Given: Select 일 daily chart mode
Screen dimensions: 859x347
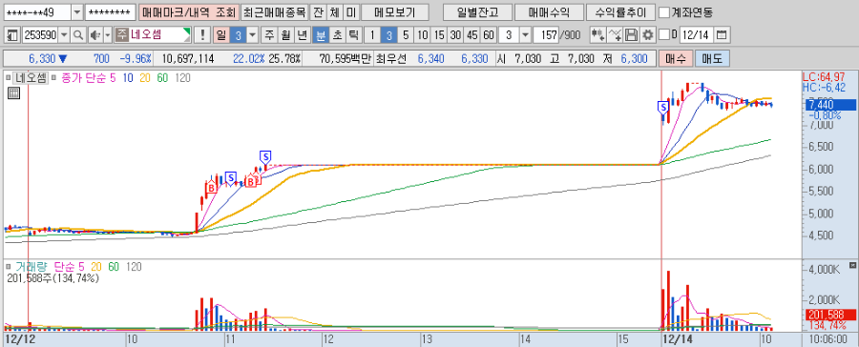Looking at the screenshot, I should coord(220,35).
